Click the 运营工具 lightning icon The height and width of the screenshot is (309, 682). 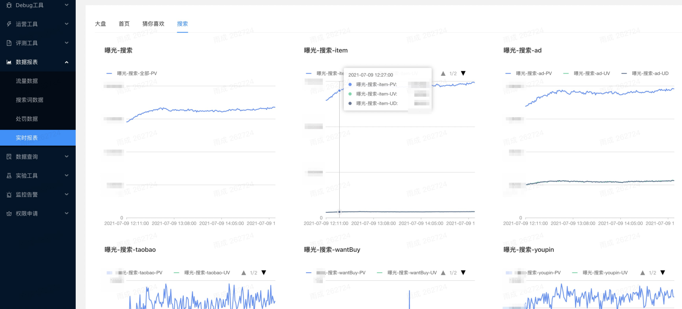(x=9, y=24)
